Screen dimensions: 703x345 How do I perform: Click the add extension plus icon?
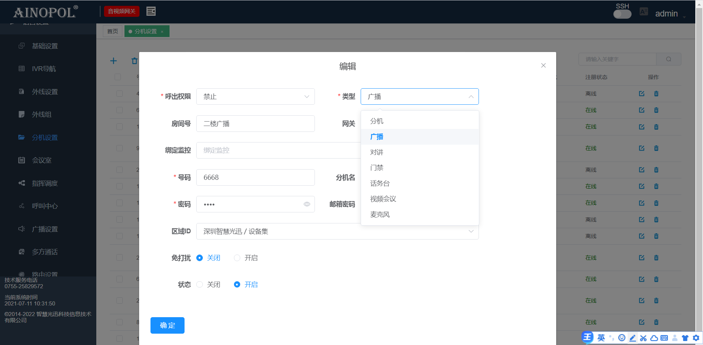pyautogui.click(x=114, y=61)
